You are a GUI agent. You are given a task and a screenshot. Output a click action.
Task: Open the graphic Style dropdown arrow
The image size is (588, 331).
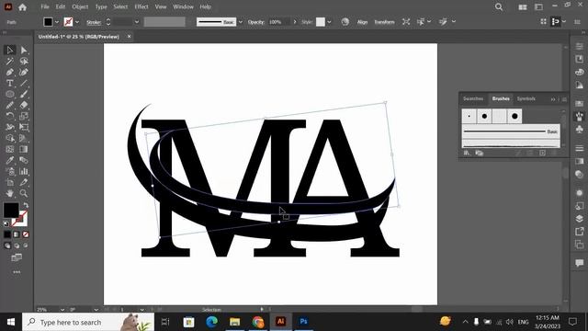point(329,22)
